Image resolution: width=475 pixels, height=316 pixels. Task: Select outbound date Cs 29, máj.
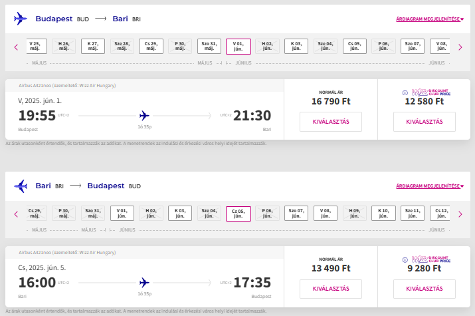(151, 47)
